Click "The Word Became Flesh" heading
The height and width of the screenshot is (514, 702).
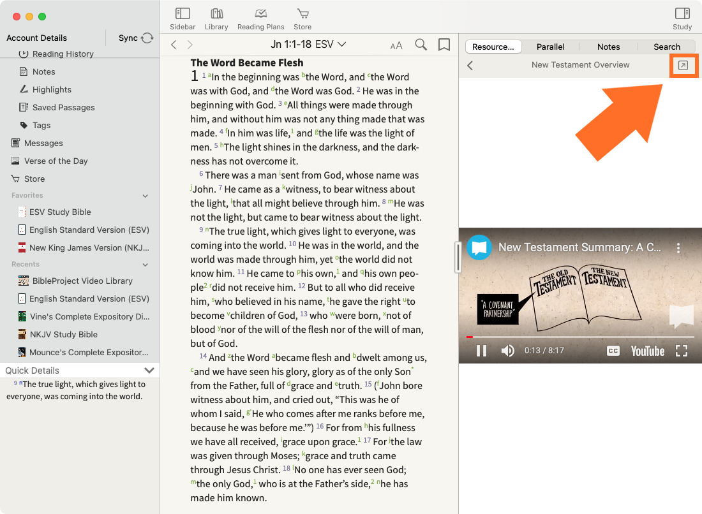tap(247, 62)
